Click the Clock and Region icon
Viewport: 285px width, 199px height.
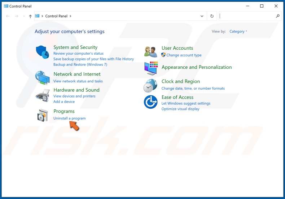coord(151,85)
